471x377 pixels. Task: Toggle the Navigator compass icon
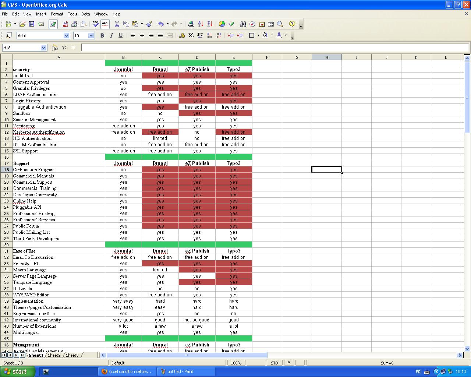tap(252, 24)
